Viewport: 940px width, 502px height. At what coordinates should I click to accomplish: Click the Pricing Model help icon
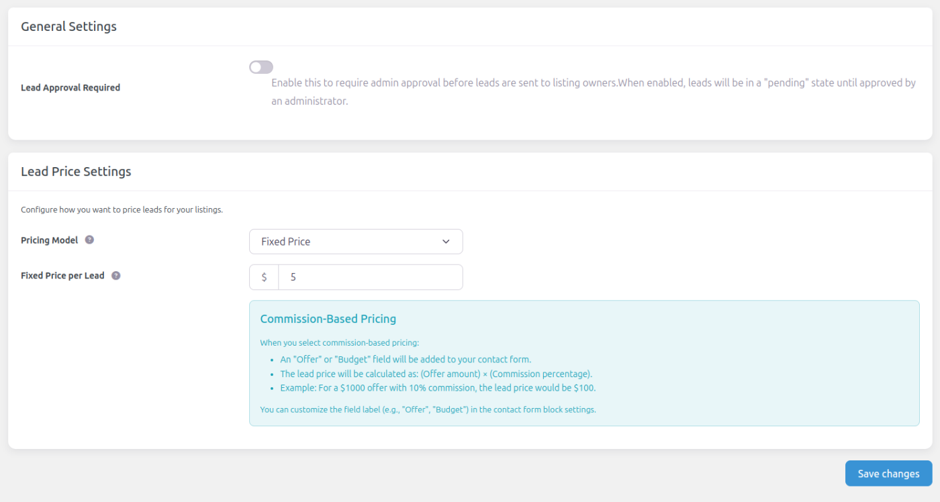point(89,240)
